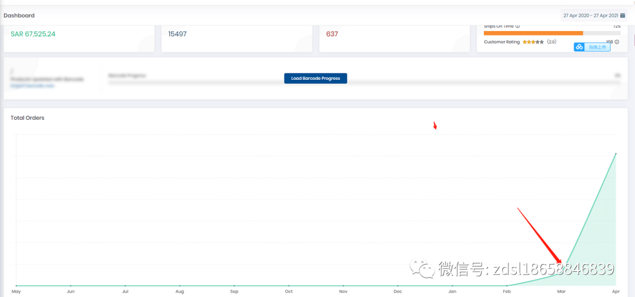This screenshot has width=635, height=297.
Task: Click the Jan label on chart axis
Action: (452, 291)
